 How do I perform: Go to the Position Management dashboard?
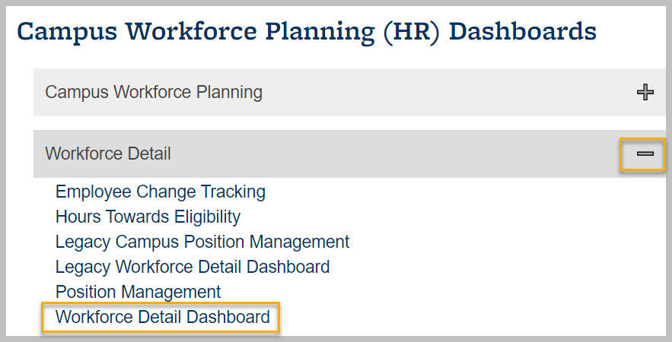coord(138,292)
